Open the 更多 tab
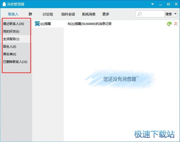Viewport: 180px width, 142px height. click(106, 14)
